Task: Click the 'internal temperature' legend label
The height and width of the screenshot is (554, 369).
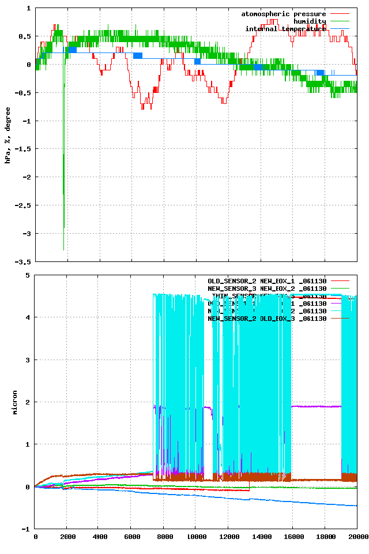Action: click(285, 29)
